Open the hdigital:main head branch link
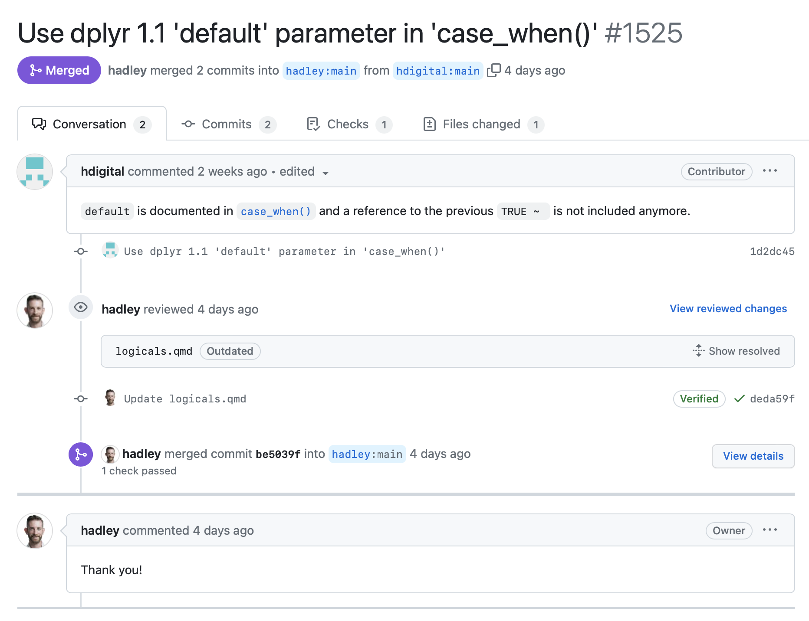The width and height of the screenshot is (809, 621). coord(438,71)
